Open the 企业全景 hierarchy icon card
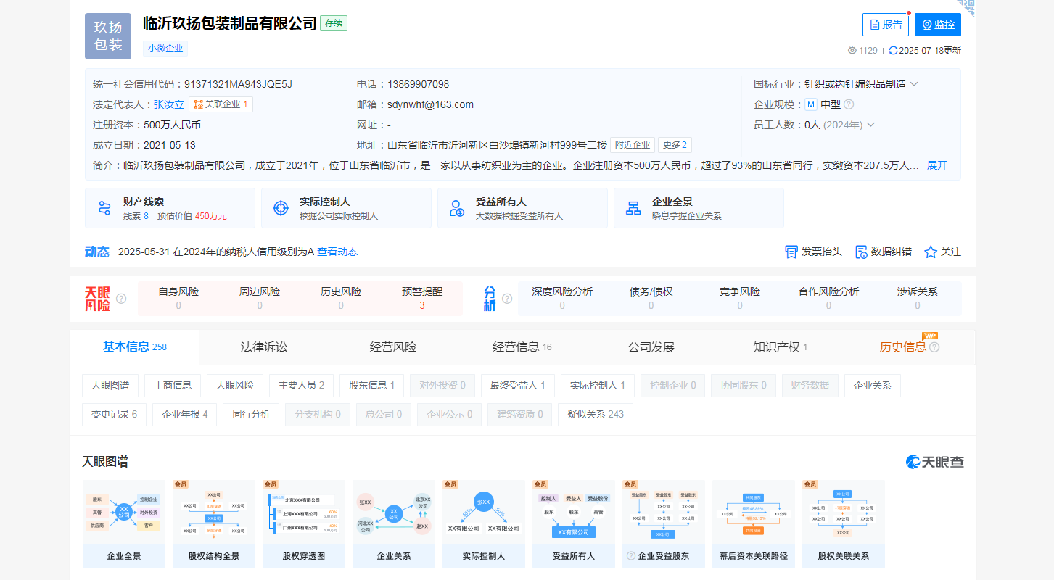This screenshot has height=580, width=1054. coord(633,209)
